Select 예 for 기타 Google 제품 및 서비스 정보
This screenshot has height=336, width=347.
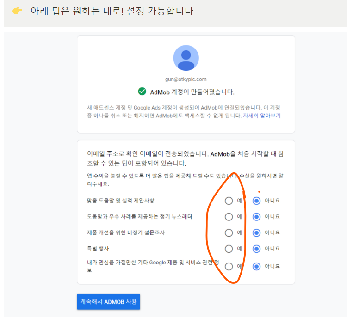pos(229,266)
